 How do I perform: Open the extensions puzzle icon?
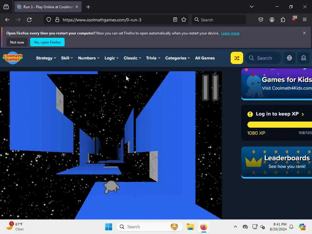pos(283,19)
